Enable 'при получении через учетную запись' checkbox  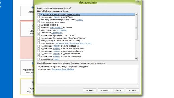39,20
